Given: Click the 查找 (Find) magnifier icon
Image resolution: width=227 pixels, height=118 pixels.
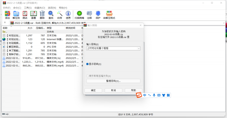Looking at the screenshot, I should [x=51, y=15].
